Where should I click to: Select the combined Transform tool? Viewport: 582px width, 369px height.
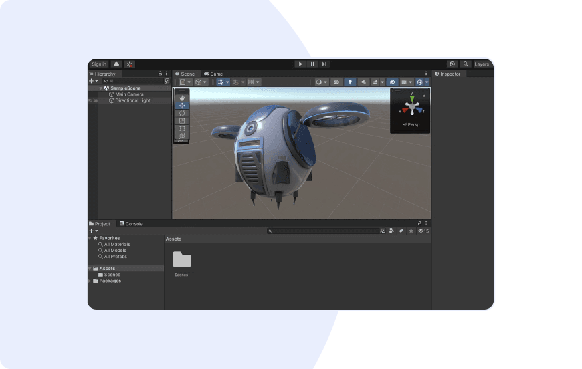pyautogui.click(x=182, y=136)
